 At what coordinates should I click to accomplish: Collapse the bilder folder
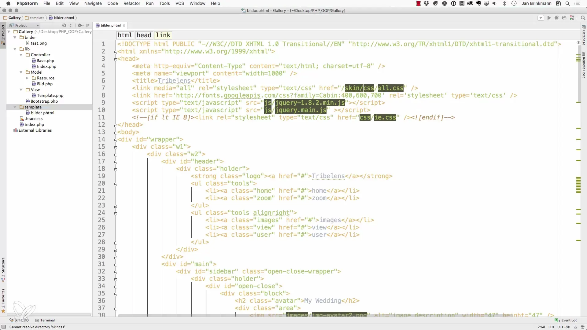[15, 37]
